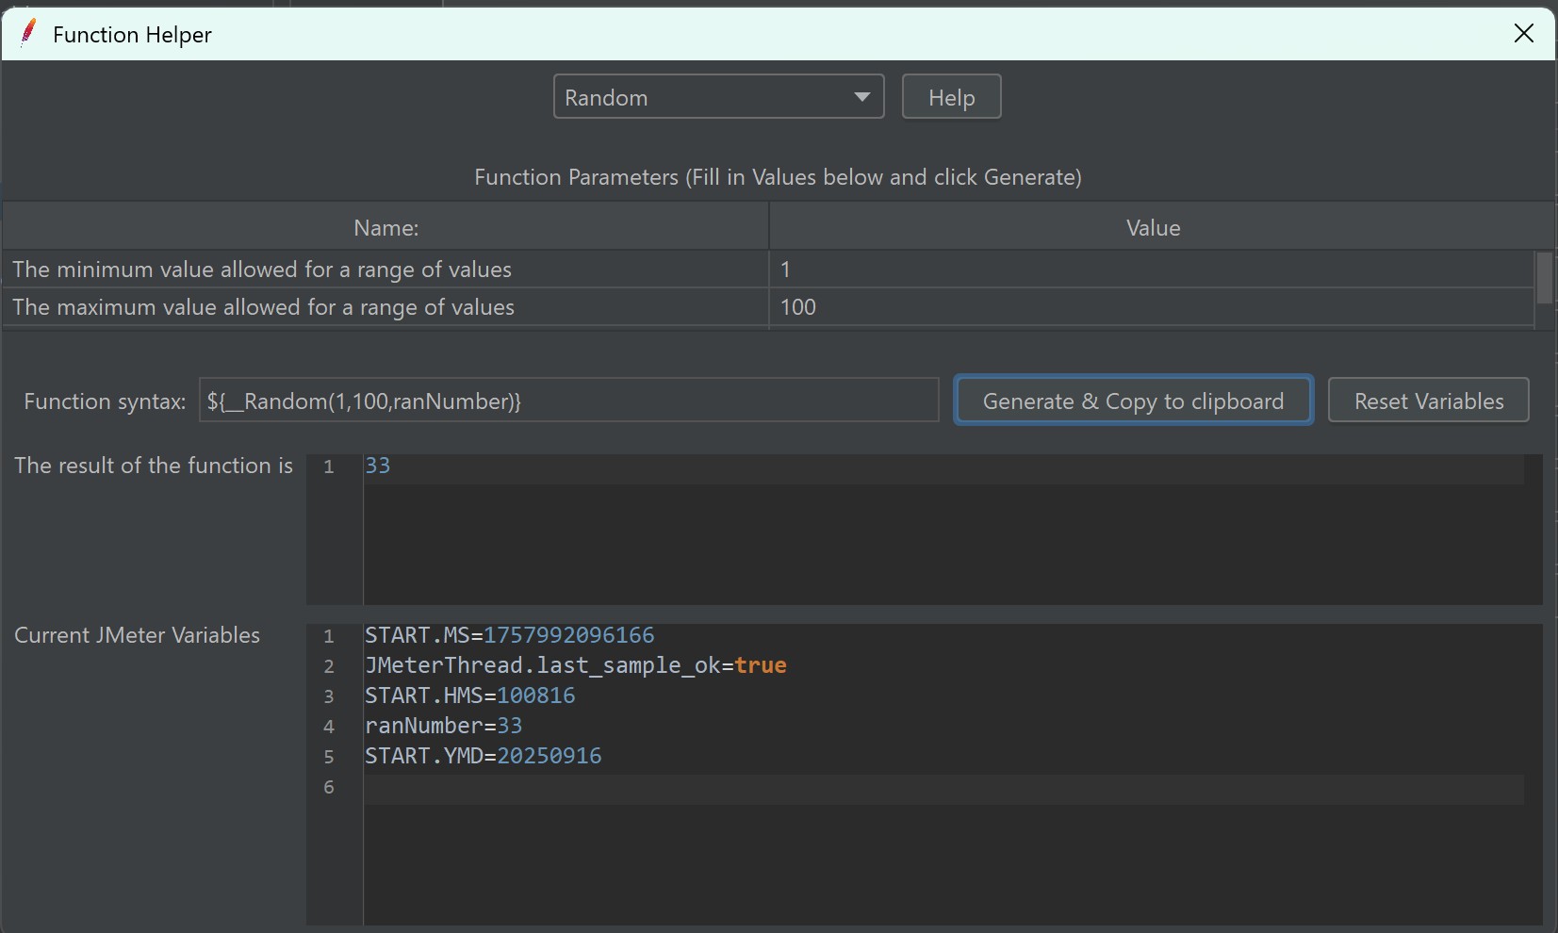Click the START.YMD variable line
This screenshot has width=1558, height=933.
click(x=483, y=756)
